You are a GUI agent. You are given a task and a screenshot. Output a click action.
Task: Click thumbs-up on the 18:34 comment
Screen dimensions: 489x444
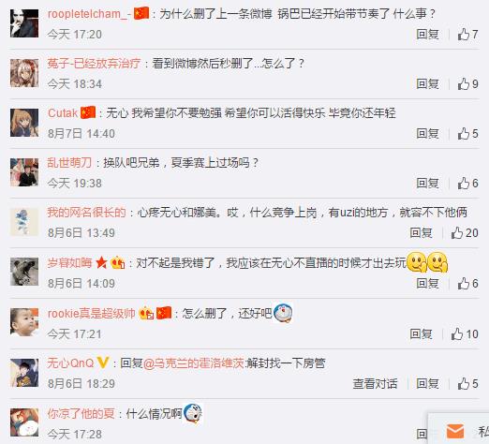467,83
